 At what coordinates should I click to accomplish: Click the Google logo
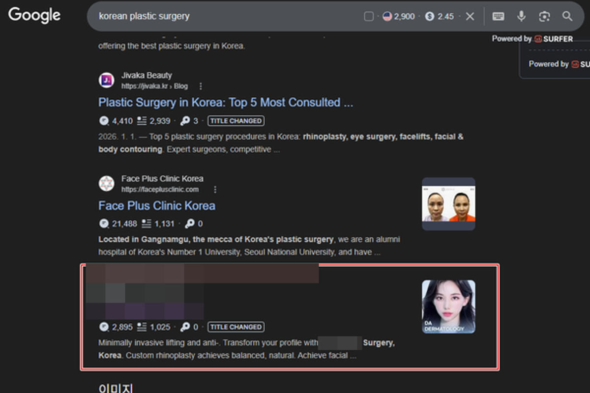pyautogui.click(x=34, y=15)
